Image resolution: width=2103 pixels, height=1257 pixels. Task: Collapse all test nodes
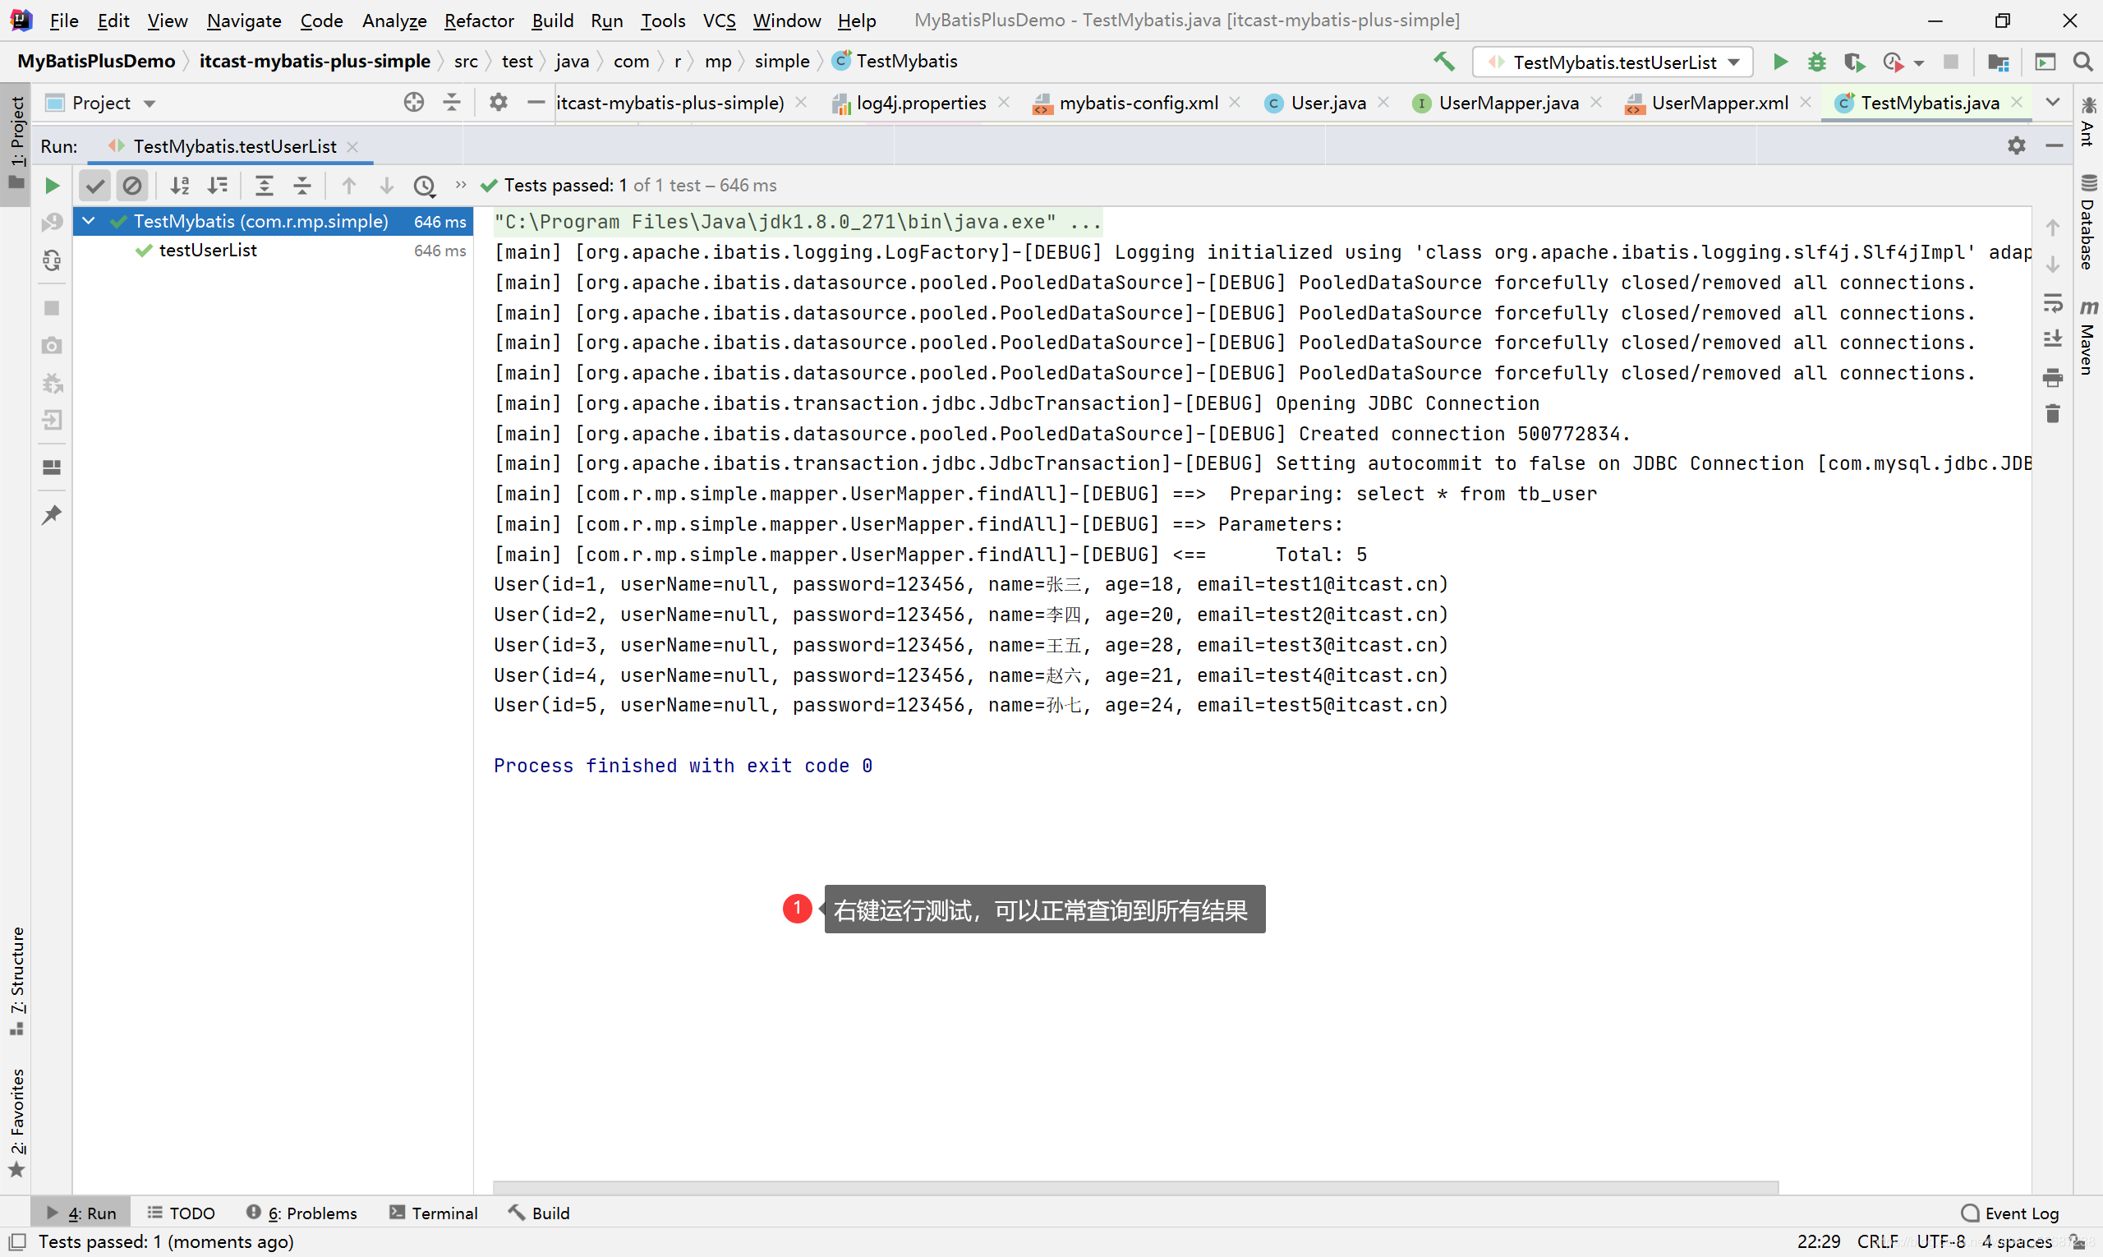point(302,186)
